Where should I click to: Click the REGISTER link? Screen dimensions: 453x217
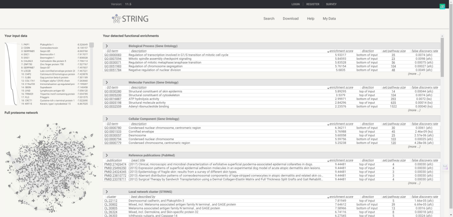[312, 4]
